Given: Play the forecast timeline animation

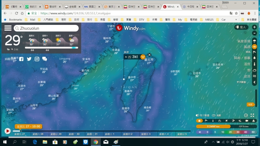Looking at the screenshot, I should pos(8,131).
